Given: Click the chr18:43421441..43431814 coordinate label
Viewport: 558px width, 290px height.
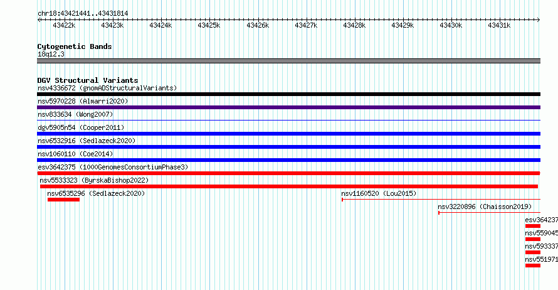Looking at the screenshot, I should (83, 13).
